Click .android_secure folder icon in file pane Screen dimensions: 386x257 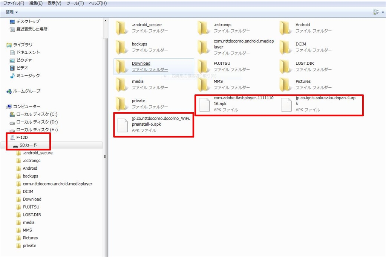122,28
